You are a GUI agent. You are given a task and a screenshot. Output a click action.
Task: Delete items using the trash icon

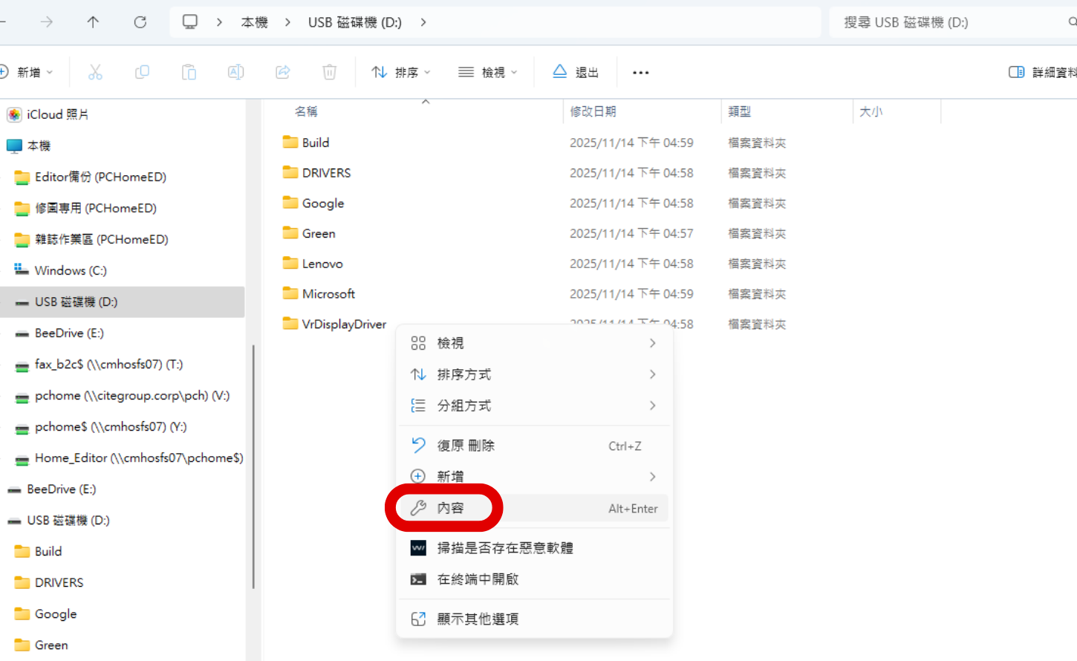(x=329, y=71)
